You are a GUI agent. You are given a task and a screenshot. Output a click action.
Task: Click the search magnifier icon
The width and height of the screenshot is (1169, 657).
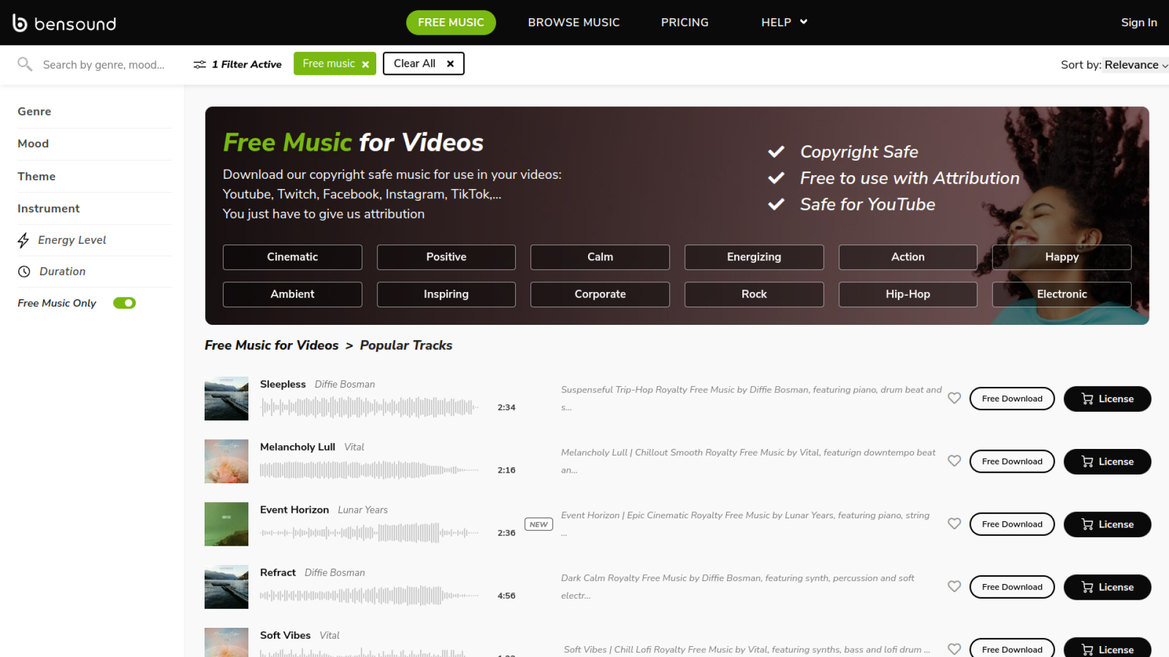click(24, 64)
